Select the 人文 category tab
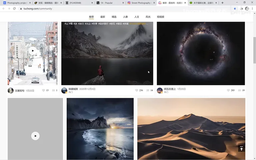This screenshot has height=160, width=256. 137,17
